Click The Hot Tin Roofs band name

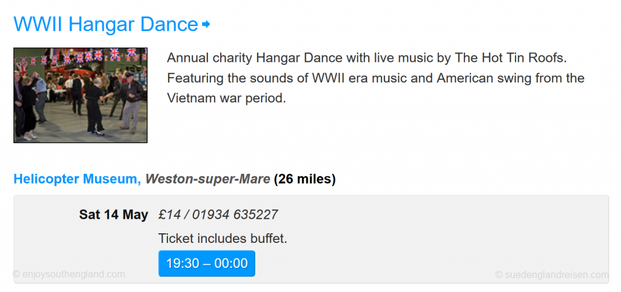[511, 58]
